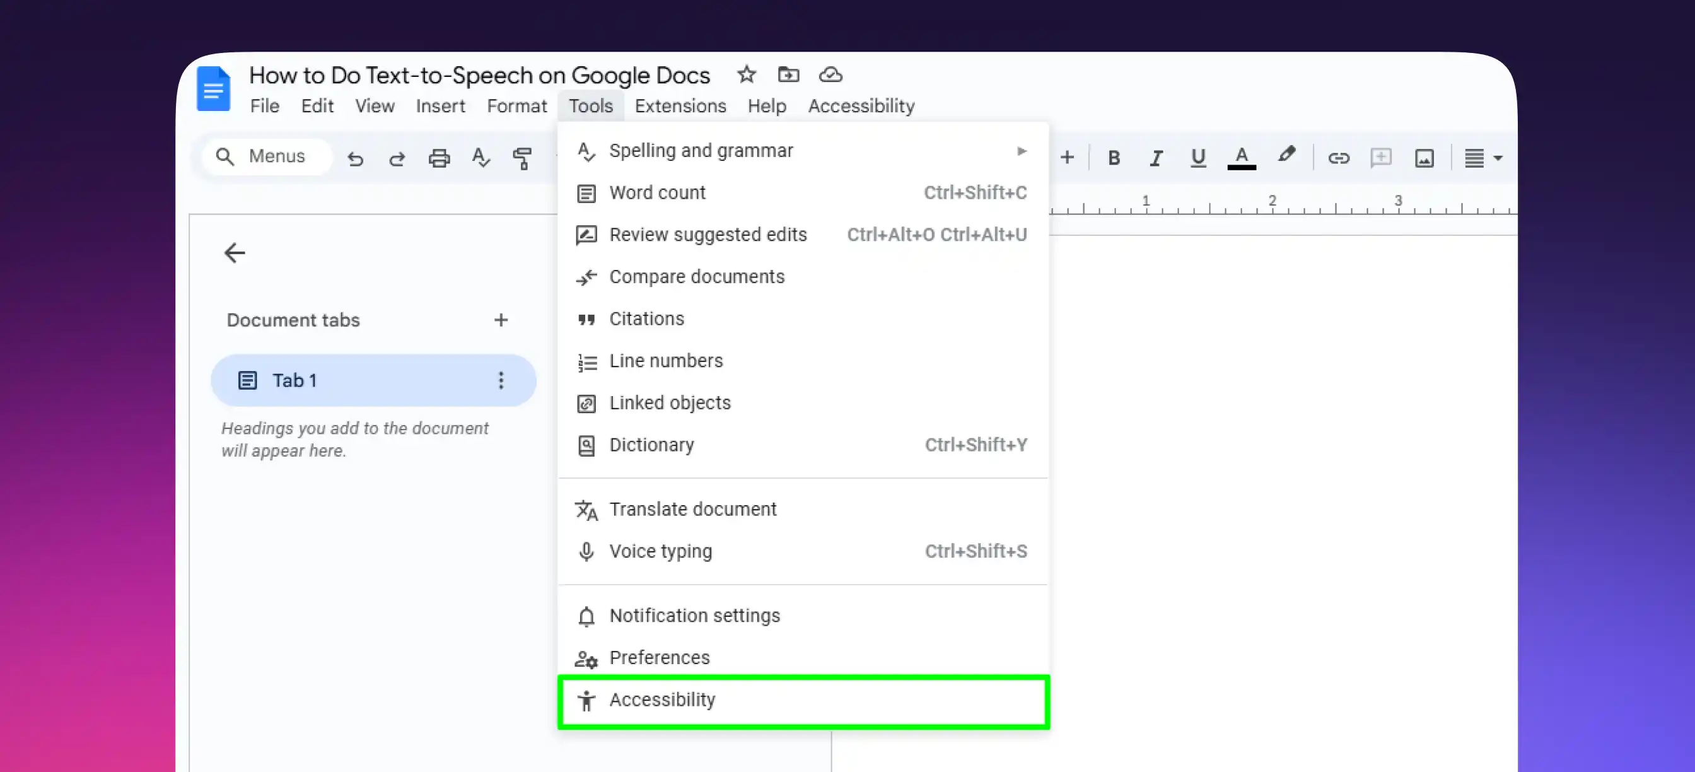Insert an image
The width and height of the screenshot is (1695, 772).
click(x=1424, y=157)
